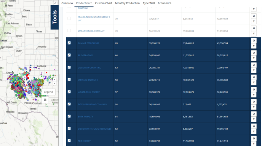
Task: Switch to the Monthly Production tab
Action: (127, 3)
